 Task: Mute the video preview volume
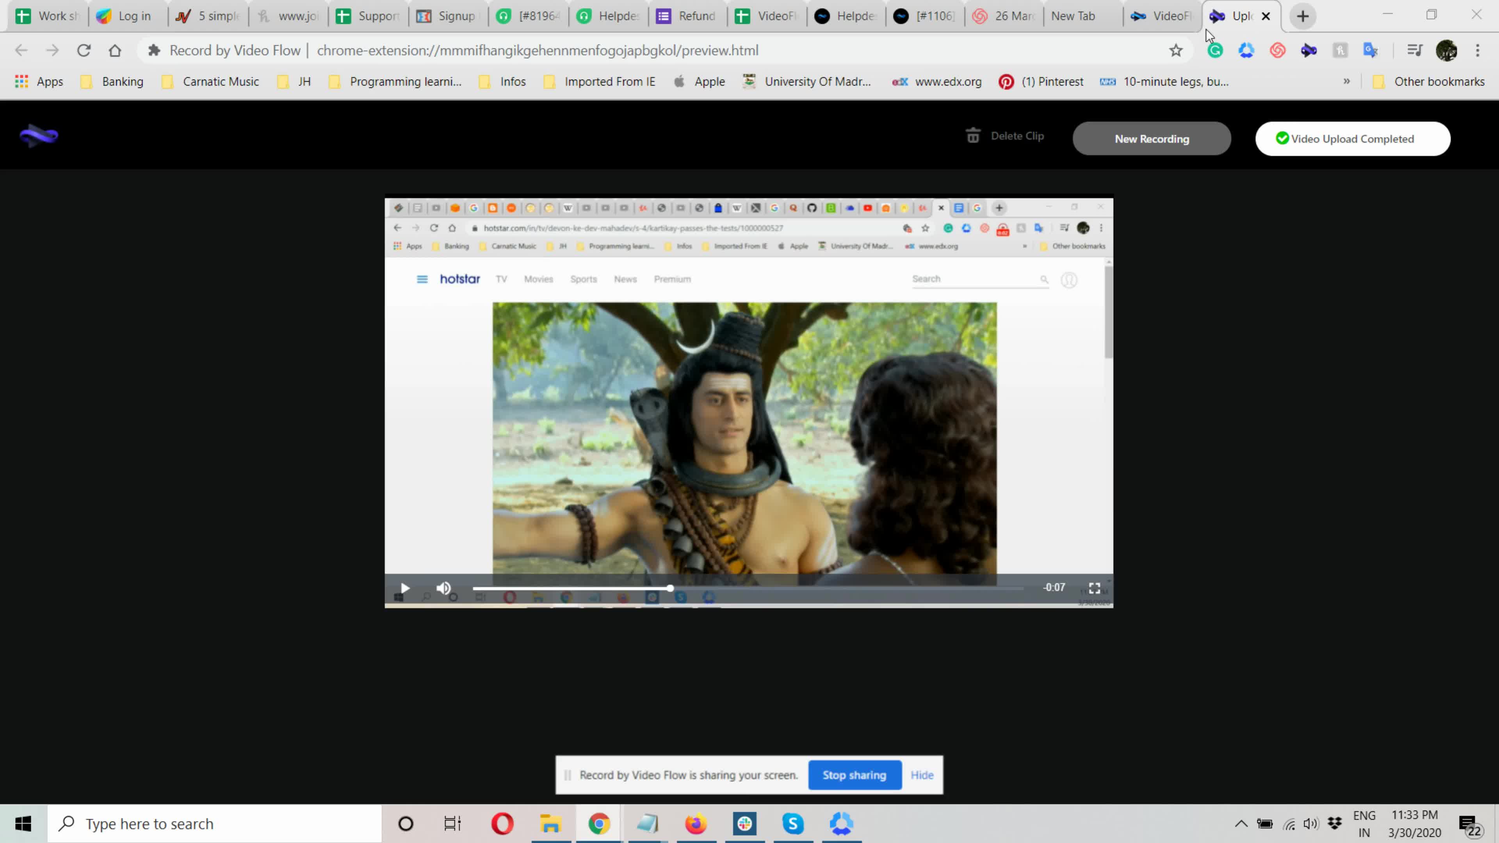coord(443,588)
